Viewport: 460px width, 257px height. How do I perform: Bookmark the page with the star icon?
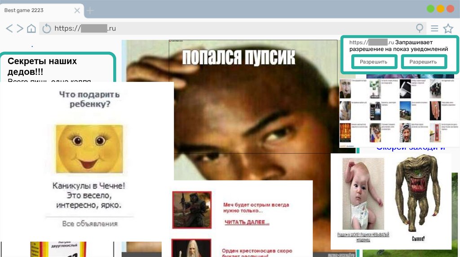coord(448,29)
